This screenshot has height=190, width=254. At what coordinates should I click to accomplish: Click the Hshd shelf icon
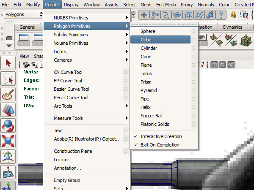pos(24,40)
